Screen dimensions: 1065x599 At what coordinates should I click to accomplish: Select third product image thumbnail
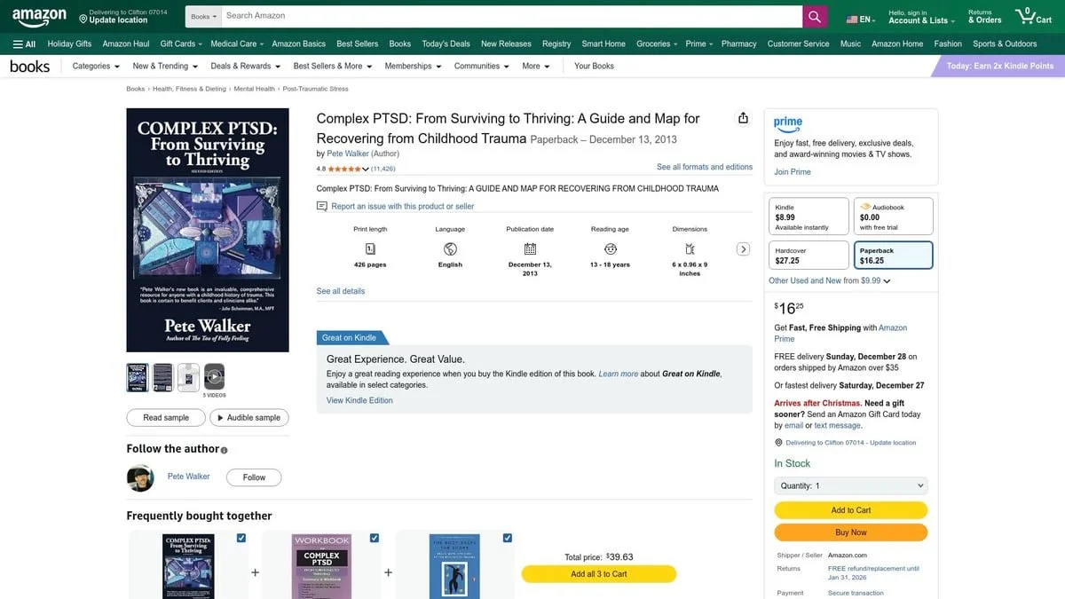(x=188, y=377)
